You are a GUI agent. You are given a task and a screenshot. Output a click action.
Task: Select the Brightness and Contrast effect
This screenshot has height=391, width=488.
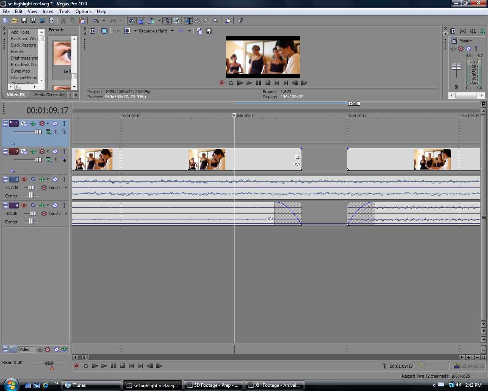click(x=24, y=58)
